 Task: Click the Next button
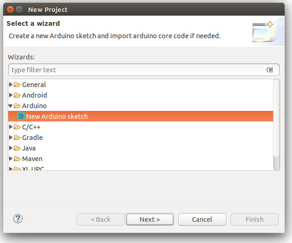pyautogui.click(x=150, y=220)
